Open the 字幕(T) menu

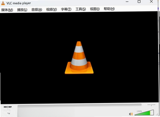coord(66,9)
